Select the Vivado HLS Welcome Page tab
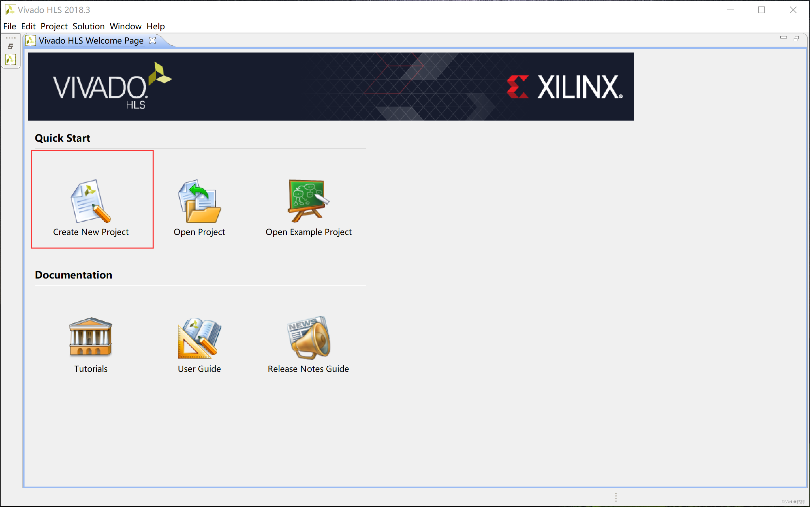Image resolution: width=810 pixels, height=507 pixels. tap(91, 41)
